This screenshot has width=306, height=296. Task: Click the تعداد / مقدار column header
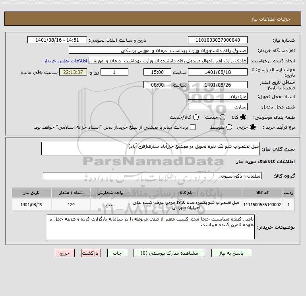click(71, 193)
